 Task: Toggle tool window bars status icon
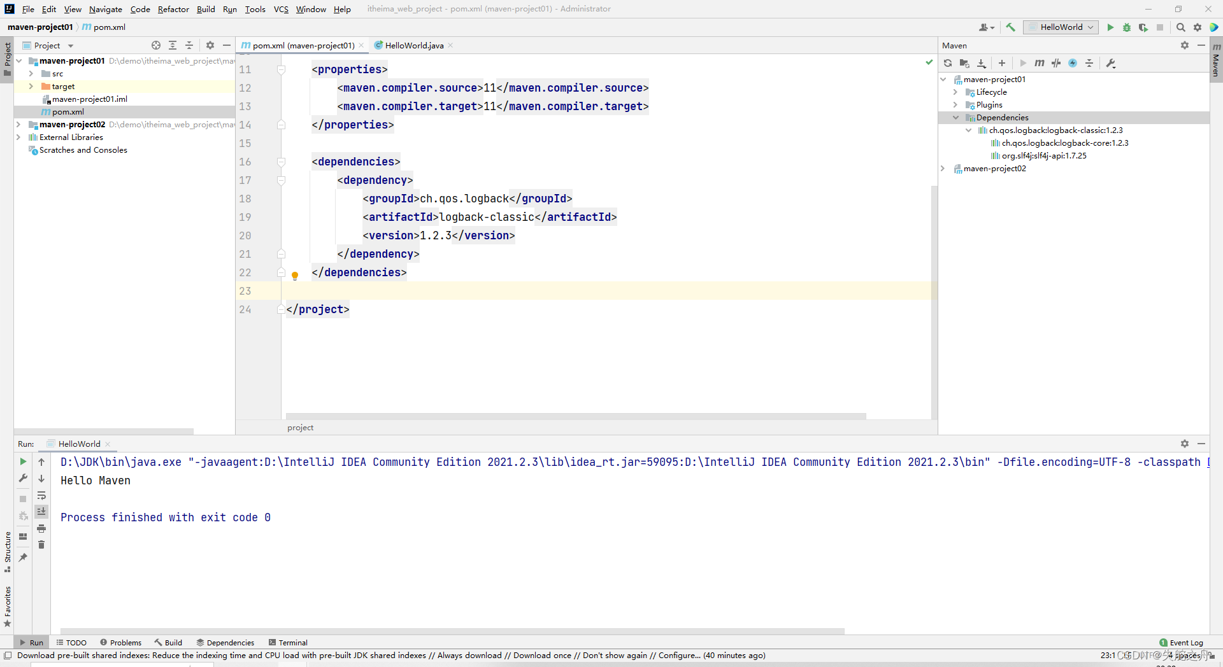pyautogui.click(x=8, y=655)
